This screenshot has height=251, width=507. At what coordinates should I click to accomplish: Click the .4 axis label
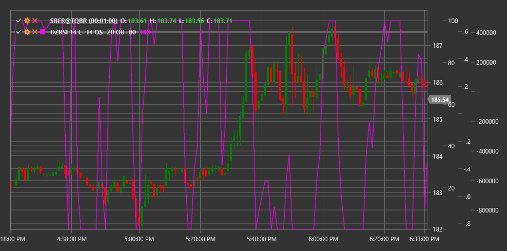[x=465, y=60]
